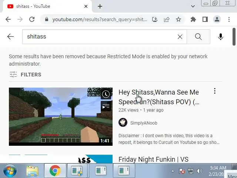Show hidden tray icons arrow
This screenshot has width=237, height=178.
(173, 171)
